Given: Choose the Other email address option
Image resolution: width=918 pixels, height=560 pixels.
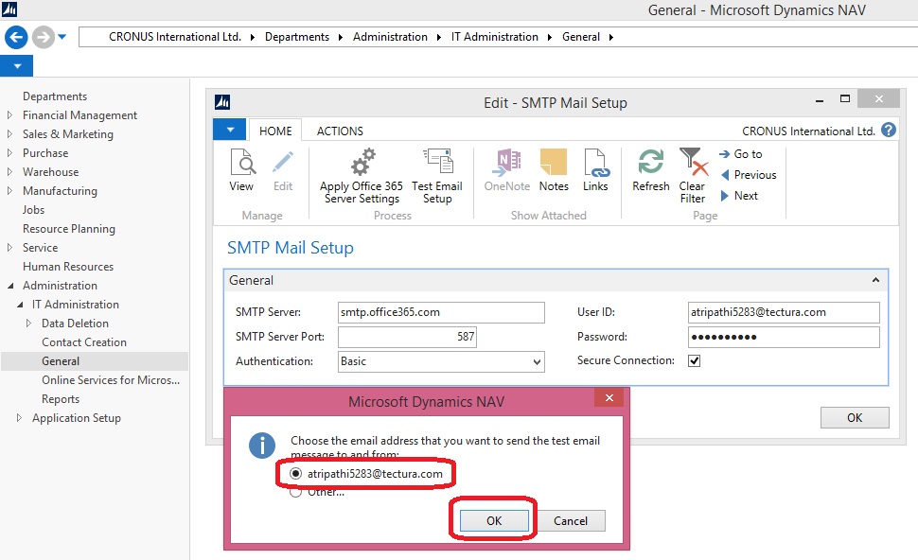Looking at the screenshot, I should 296,491.
